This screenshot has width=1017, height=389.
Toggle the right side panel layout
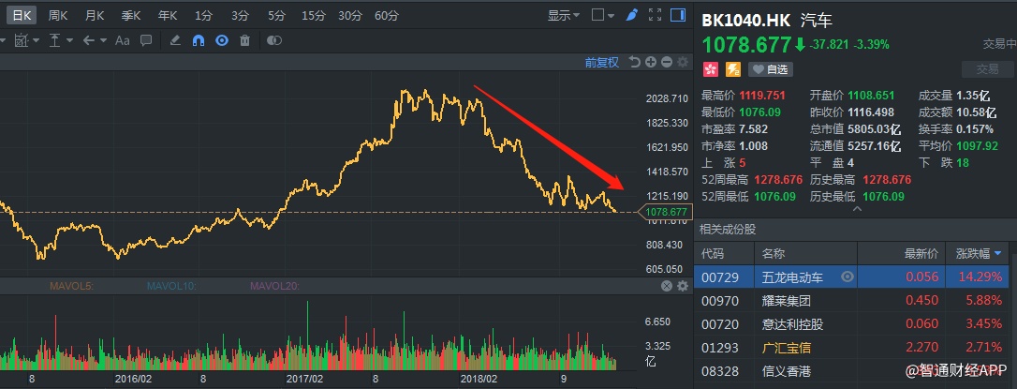pos(677,16)
